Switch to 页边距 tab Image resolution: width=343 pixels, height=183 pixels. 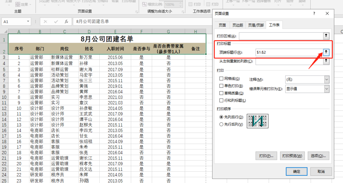click(238, 25)
